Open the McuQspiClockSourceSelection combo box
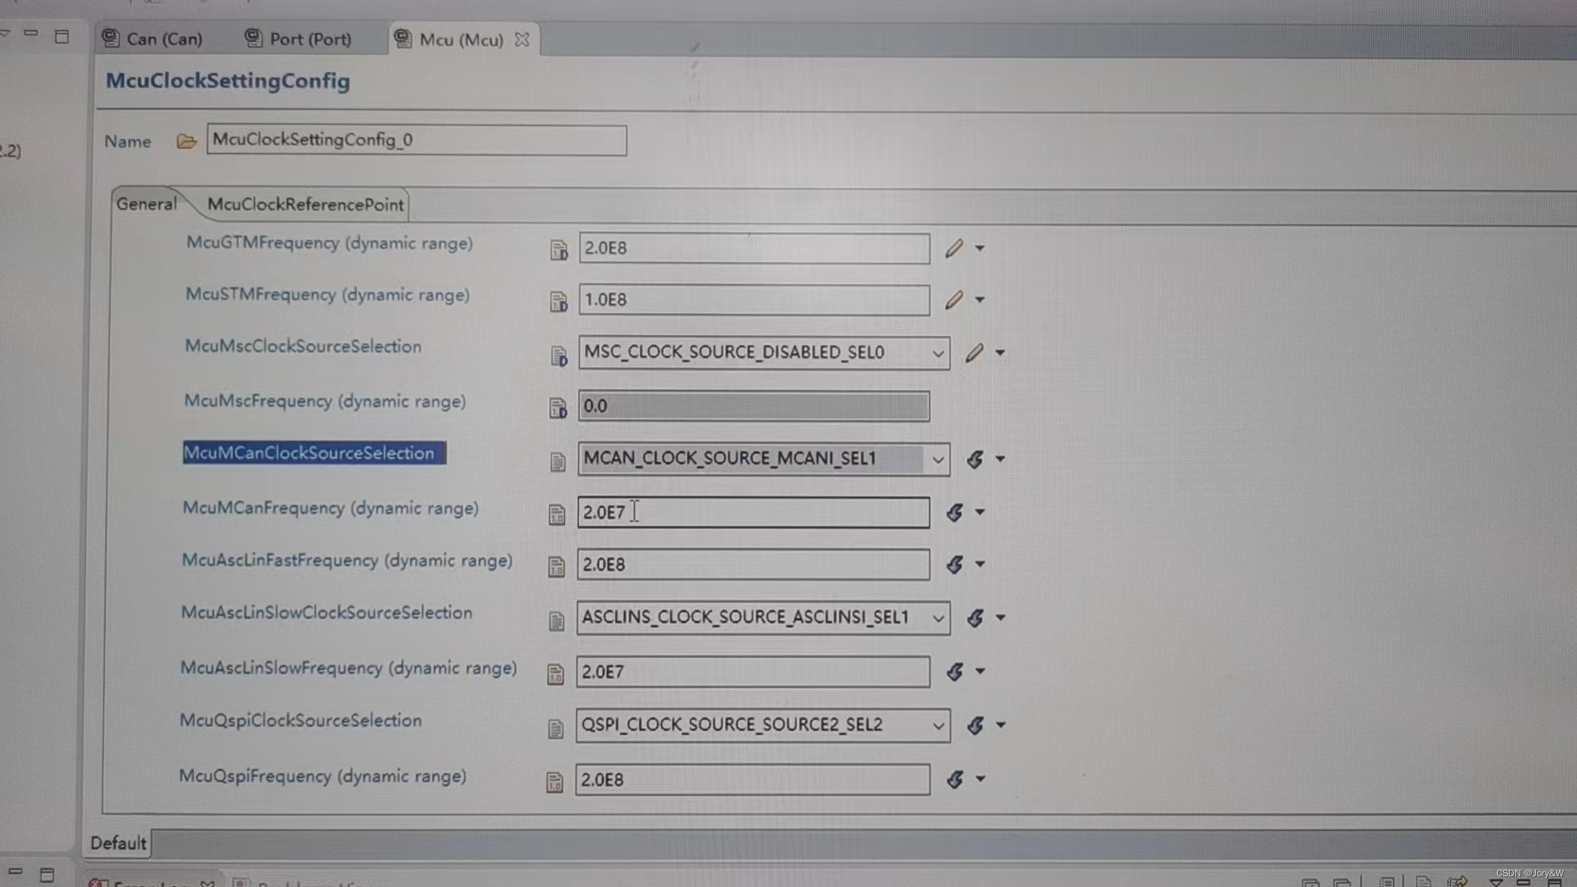 click(x=937, y=726)
